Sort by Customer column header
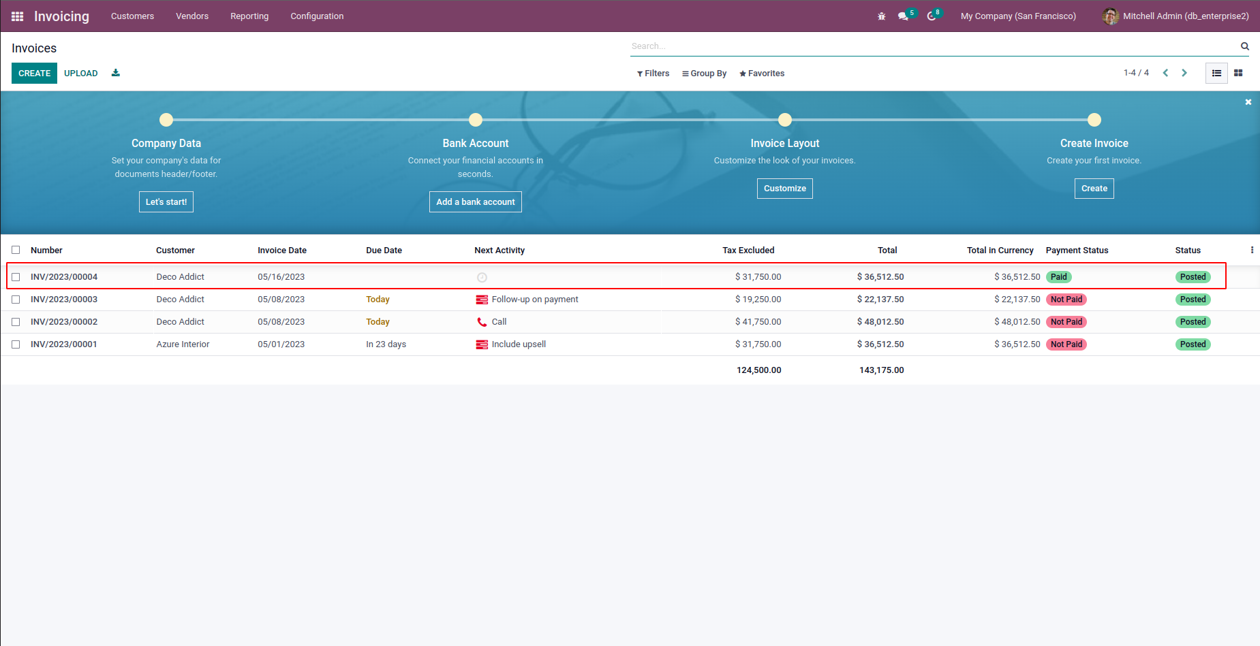The height and width of the screenshot is (646, 1260). [x=175, y=250]
